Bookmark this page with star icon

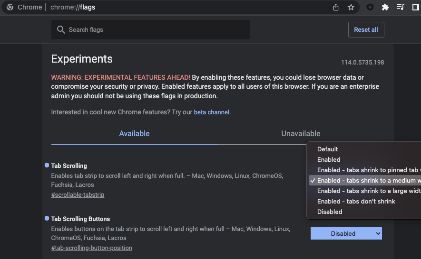pos(351,7)
